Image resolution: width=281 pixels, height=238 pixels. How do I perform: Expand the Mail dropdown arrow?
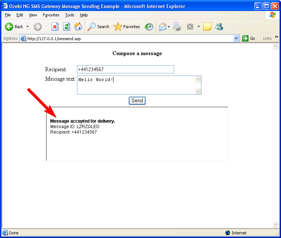[x=169, y=27]
